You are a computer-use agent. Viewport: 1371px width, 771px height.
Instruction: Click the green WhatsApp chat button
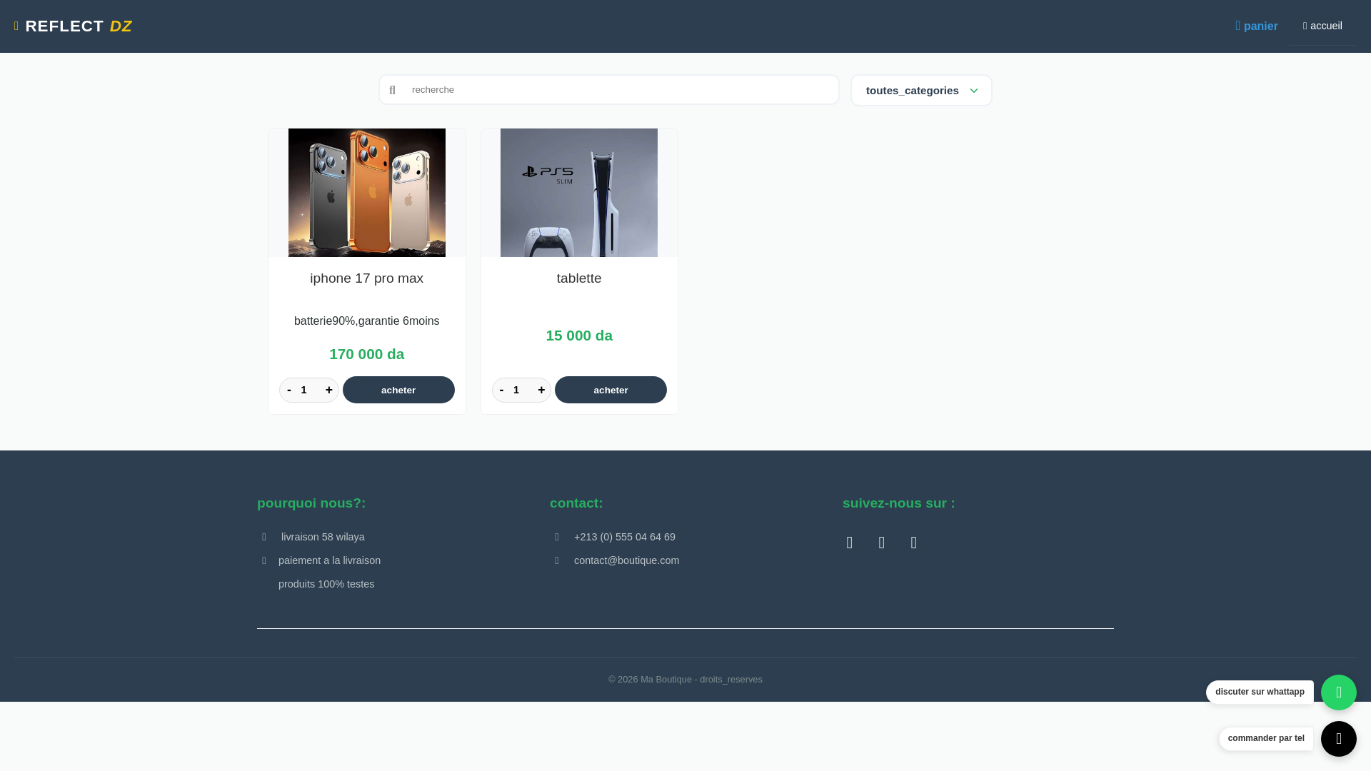pyautogui.click(x=1339, y=692)
